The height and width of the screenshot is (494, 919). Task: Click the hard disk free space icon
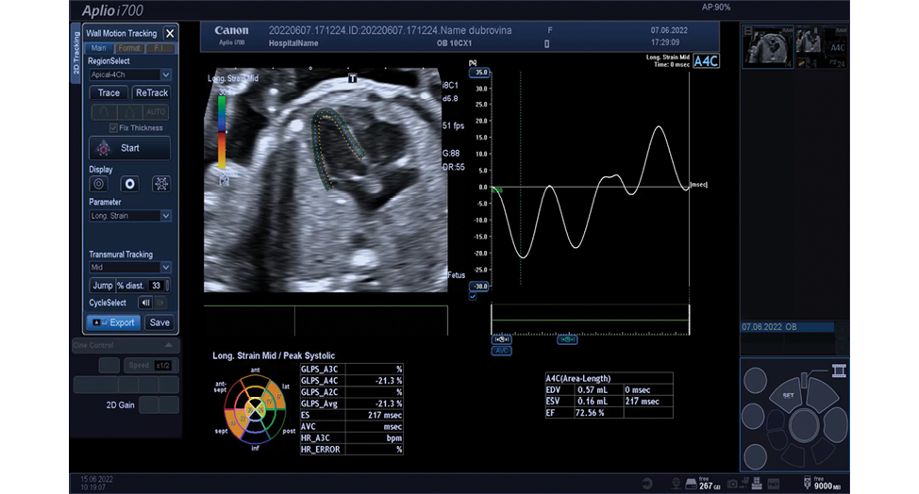pyautogui.click(x=691, y=484)
